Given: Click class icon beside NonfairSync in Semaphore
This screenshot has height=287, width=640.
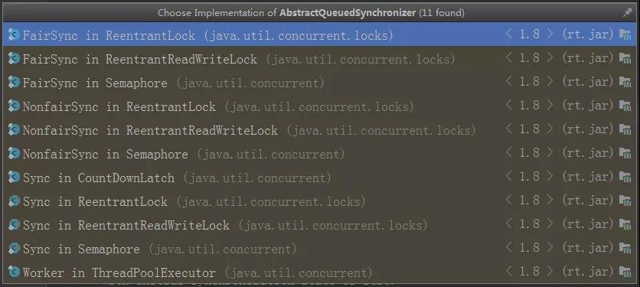Looking at the screenshot, I should (14, 153).
